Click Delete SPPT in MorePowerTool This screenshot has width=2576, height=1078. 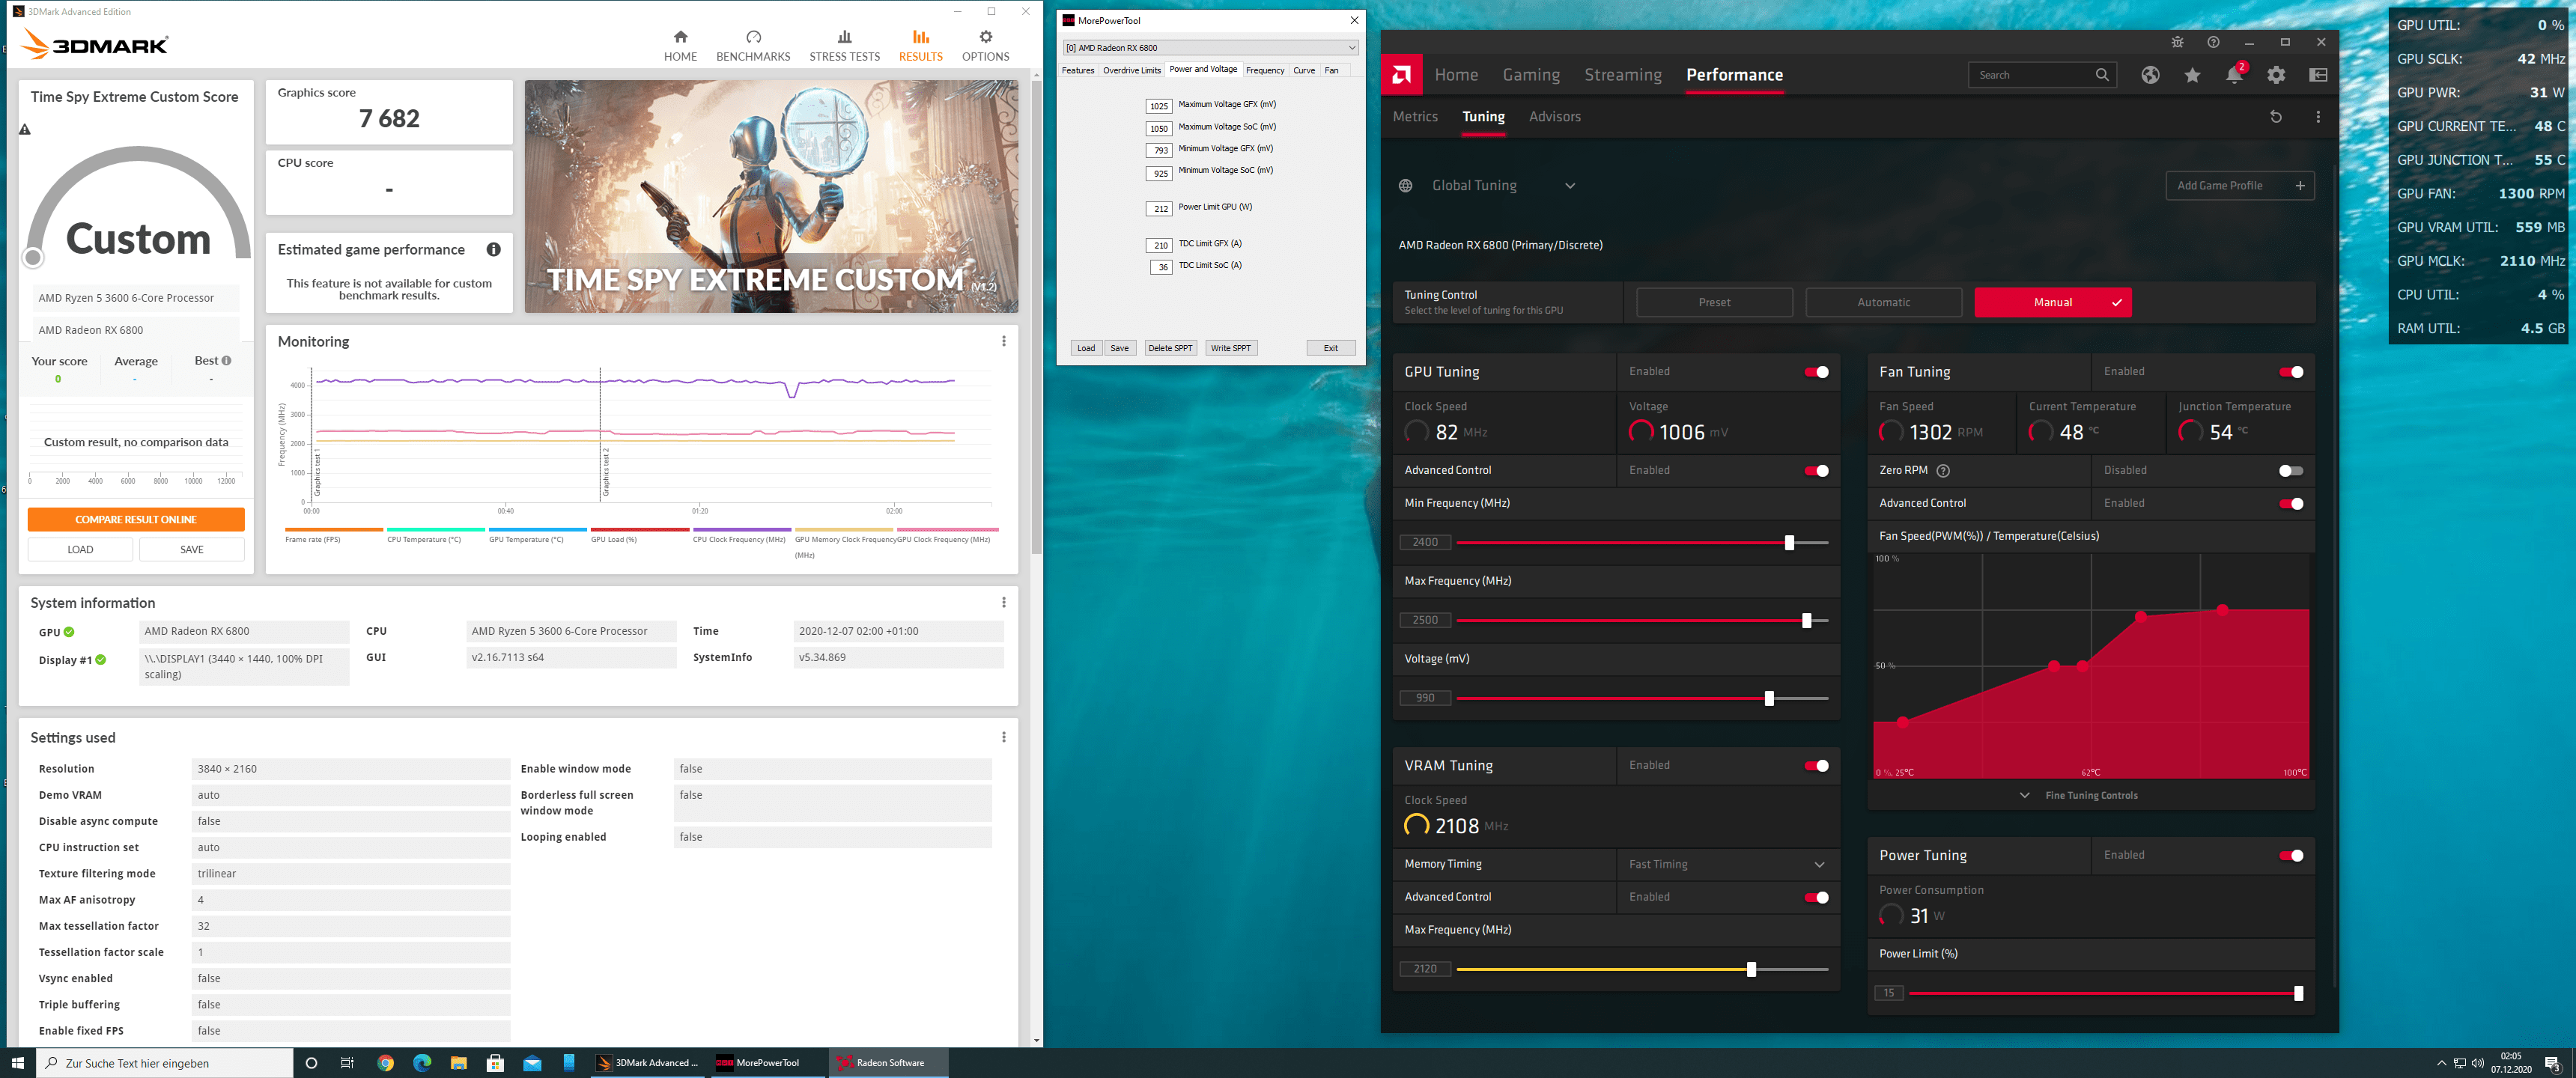pyautogui.click(x=1170, y=348)
